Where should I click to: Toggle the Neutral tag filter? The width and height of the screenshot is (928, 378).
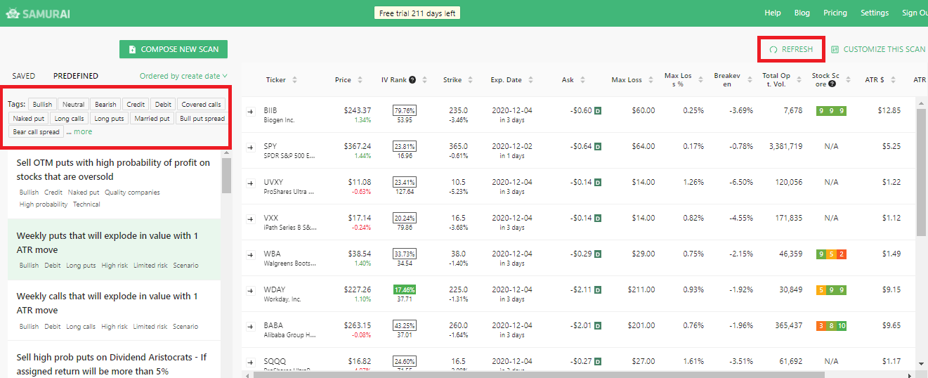tap(74, 105)
